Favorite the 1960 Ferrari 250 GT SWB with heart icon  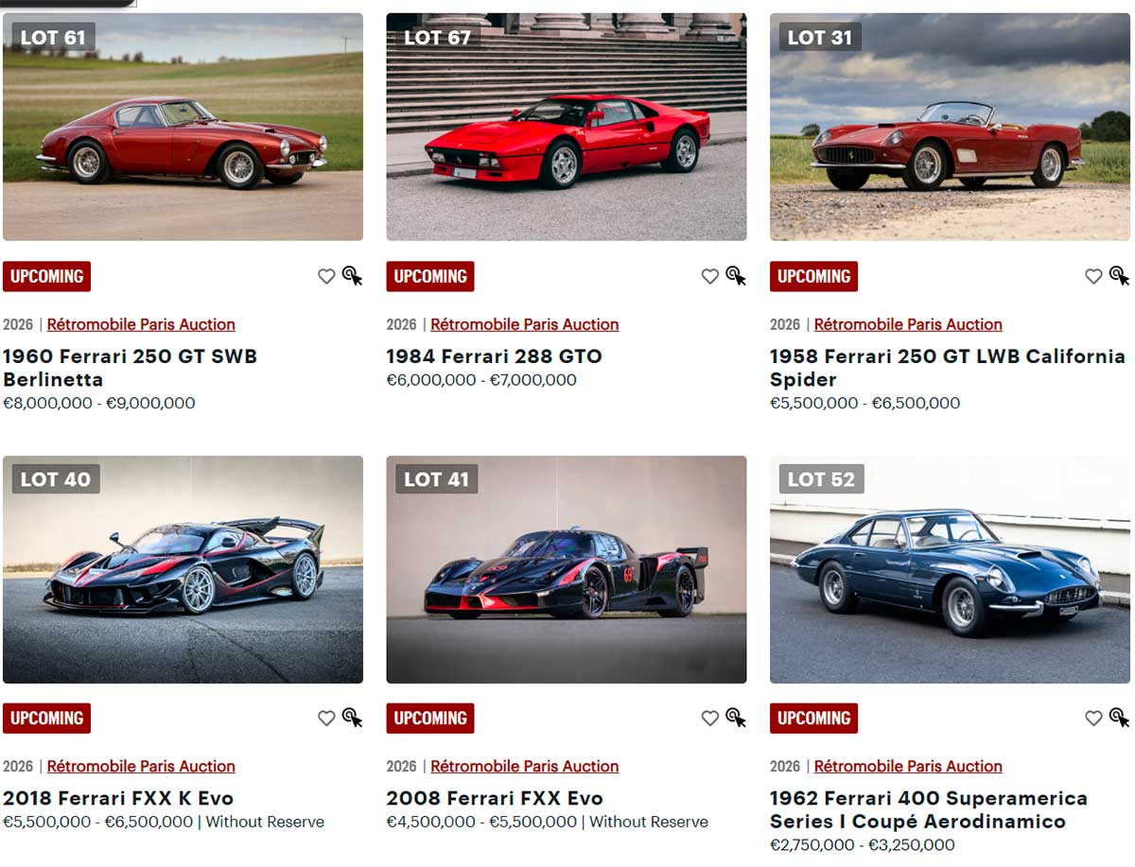(326, 277)
